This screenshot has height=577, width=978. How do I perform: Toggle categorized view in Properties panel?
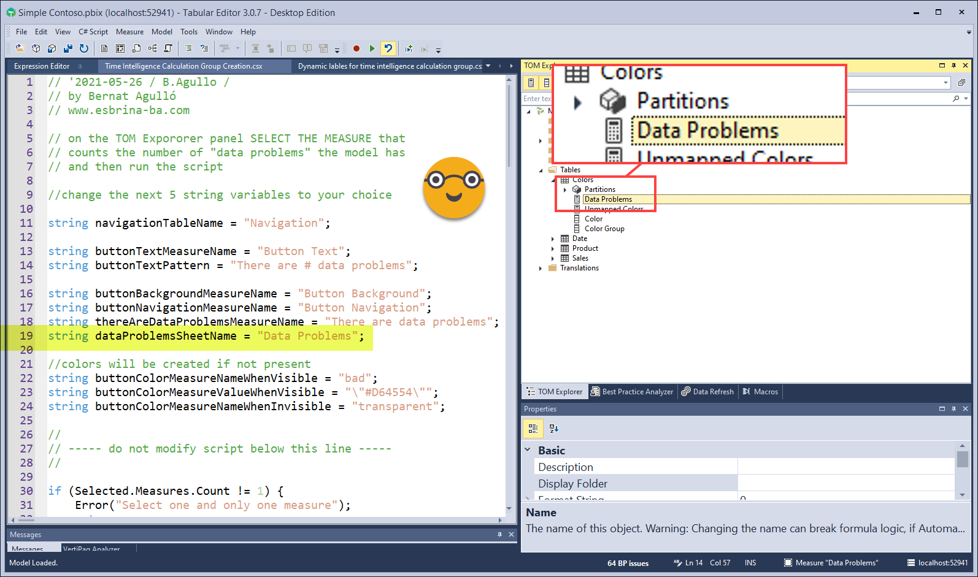coord(533,429)
